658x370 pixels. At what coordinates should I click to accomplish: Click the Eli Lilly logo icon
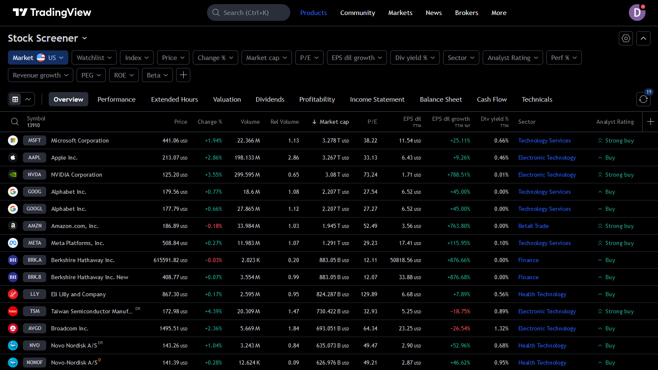click(x=13, y=294)
